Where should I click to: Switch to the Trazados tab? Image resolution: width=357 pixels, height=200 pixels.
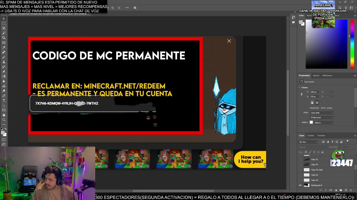click(321, 136)
